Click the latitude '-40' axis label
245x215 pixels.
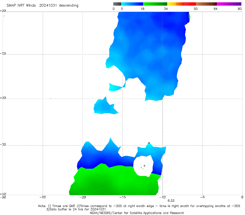click(x=3, y=194)
